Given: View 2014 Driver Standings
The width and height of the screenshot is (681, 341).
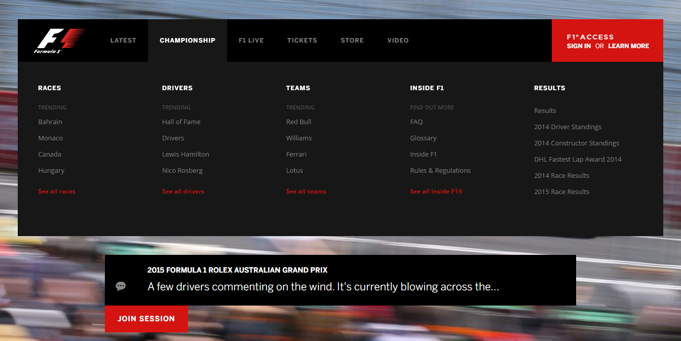Looking at the screenshot, I should (x=567, y=127).
